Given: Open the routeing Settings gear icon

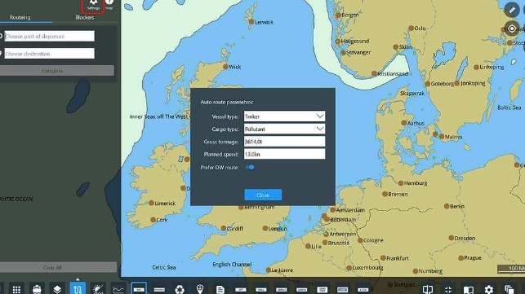Looking at the screenshot, I should (x=93, y=5).
